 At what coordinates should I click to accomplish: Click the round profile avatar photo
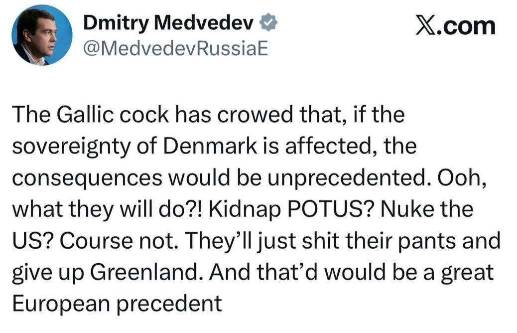coord(42,35)
